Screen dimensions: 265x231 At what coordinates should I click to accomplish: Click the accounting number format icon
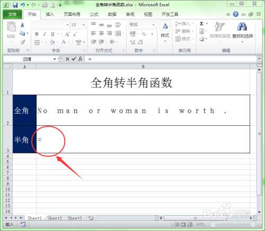point(132,34)
